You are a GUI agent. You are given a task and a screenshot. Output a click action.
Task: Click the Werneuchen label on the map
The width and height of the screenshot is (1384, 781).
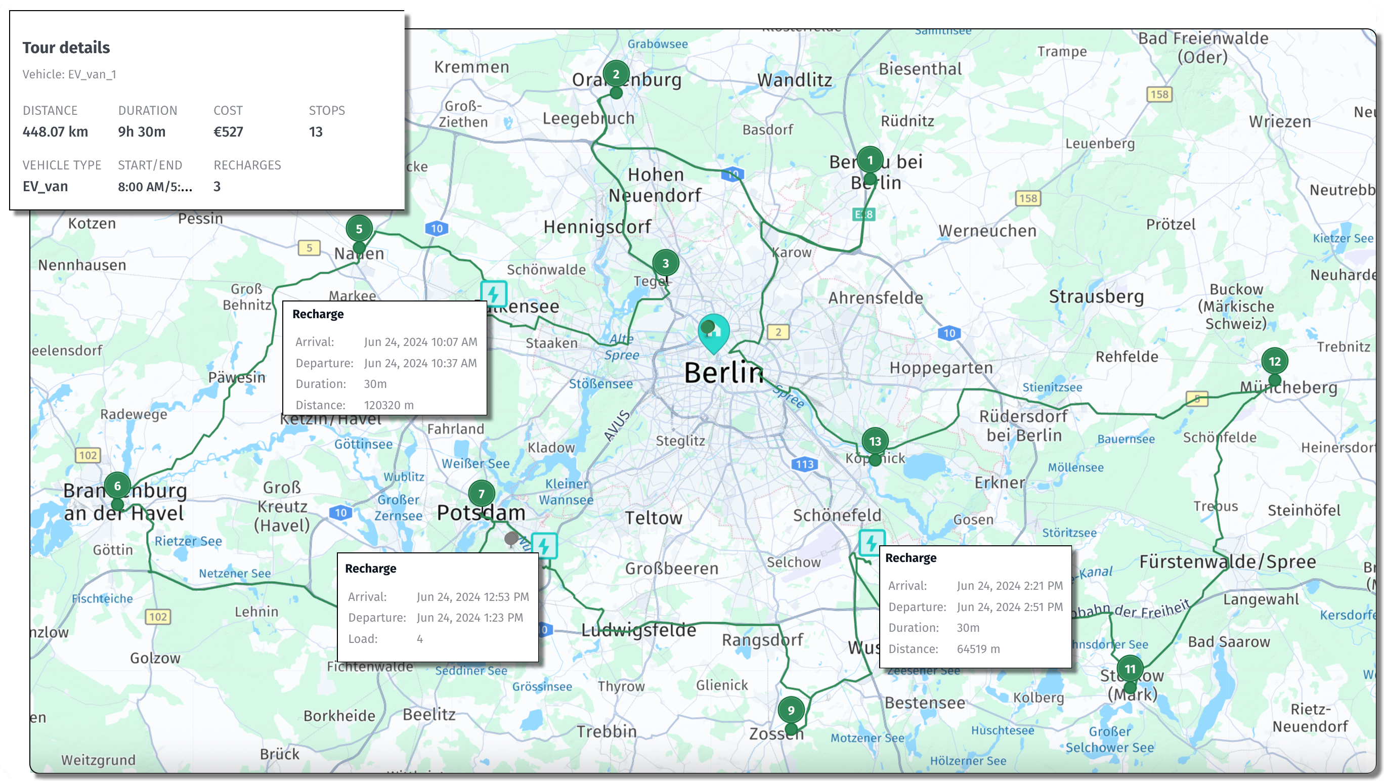coord(987,231)
